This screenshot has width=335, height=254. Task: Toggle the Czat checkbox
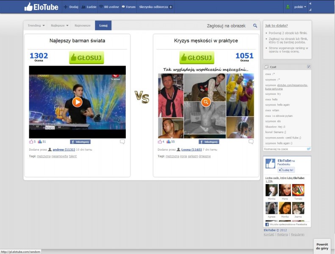[x=308, y=67]
